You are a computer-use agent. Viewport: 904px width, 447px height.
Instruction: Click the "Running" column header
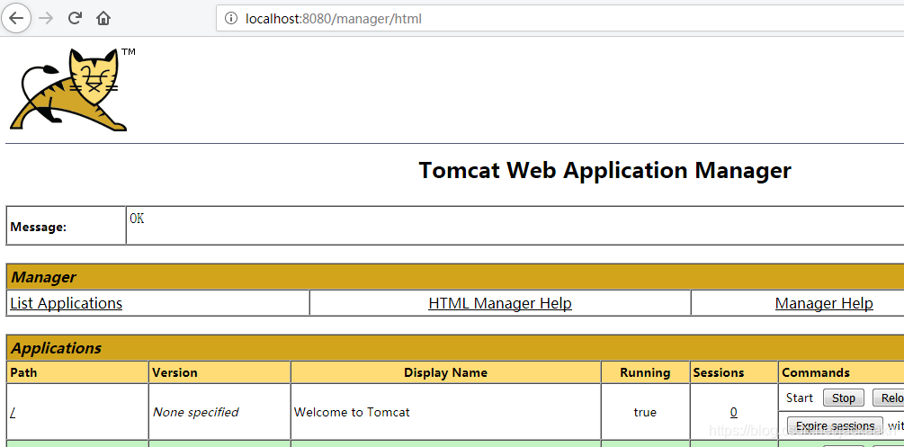645,372
